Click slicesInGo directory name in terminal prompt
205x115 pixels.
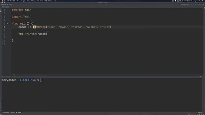point(28,80)
